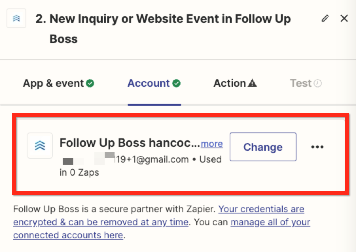This screenshot has width=356, height=252.
Task: Click the Follow Up Boss account logo
Action: tap(40, 146)
